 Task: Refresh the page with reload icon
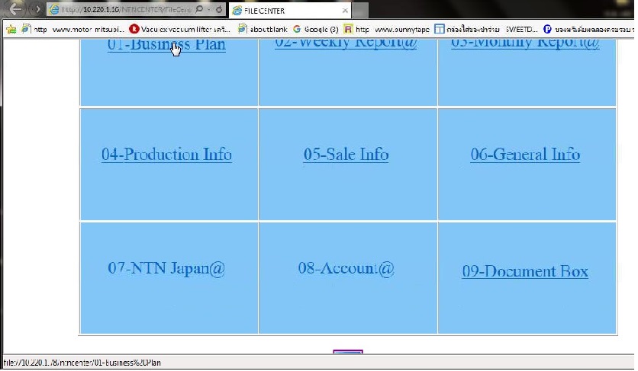[219, 9]
